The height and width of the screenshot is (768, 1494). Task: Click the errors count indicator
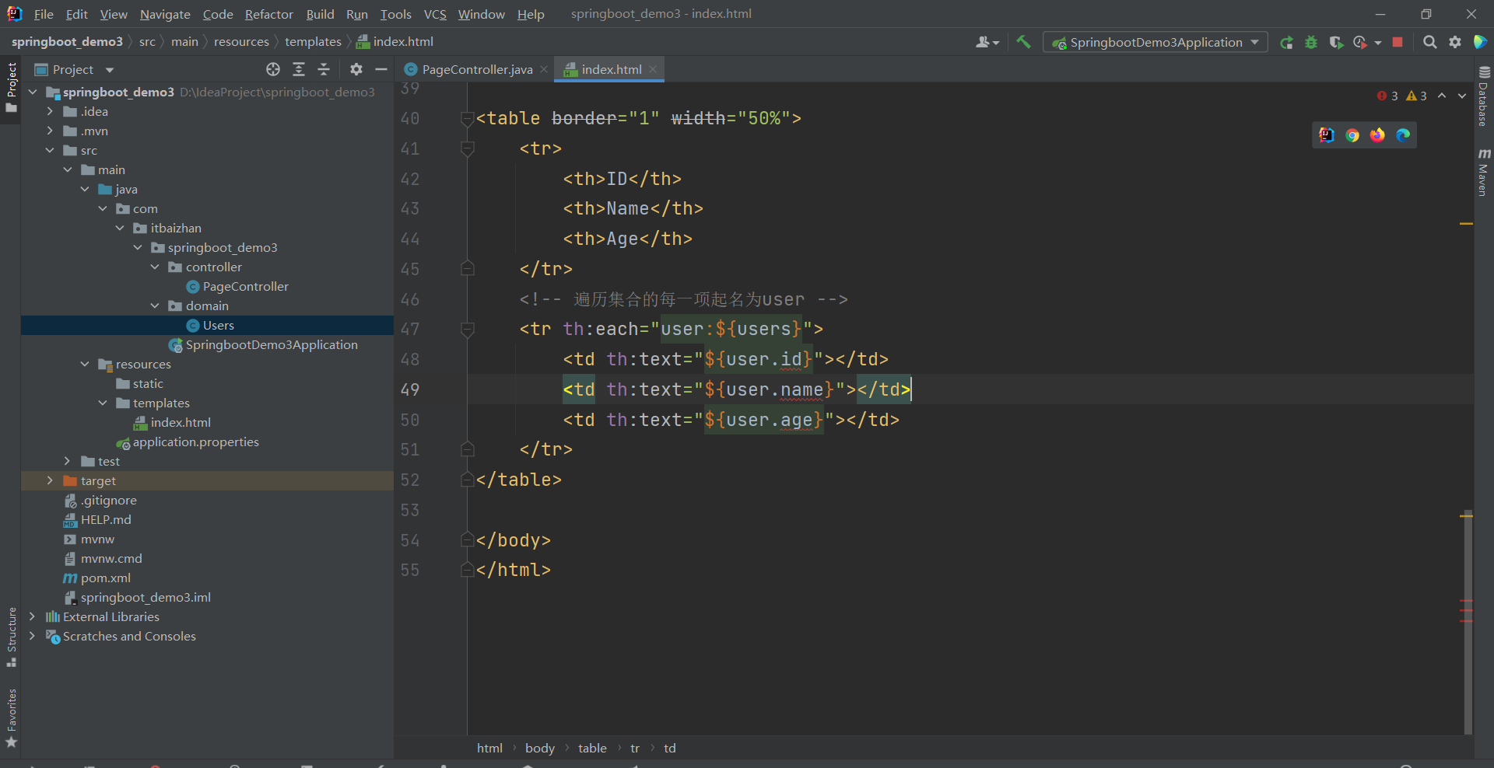(x=1387, y=96)
